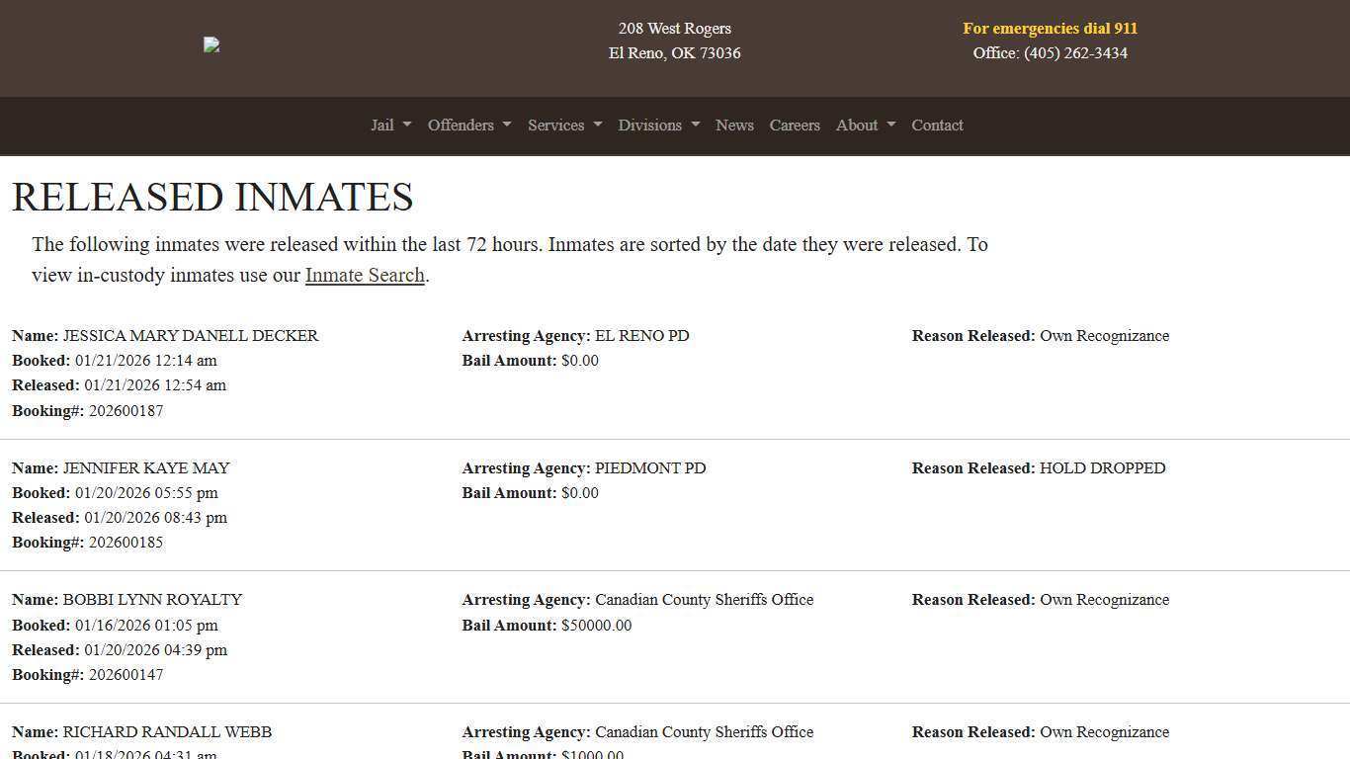
Task: Click booking number 202600185
Action: click(x=126, y=543)
